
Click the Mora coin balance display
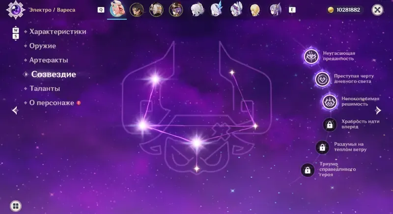pos(345,10)
